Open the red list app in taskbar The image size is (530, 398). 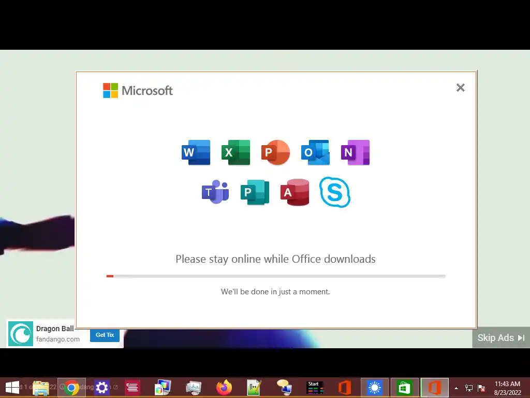tap(132, 388)
